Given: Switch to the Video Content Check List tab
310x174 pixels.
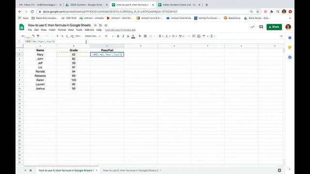Looking at the screenshot, I should 179,5.
